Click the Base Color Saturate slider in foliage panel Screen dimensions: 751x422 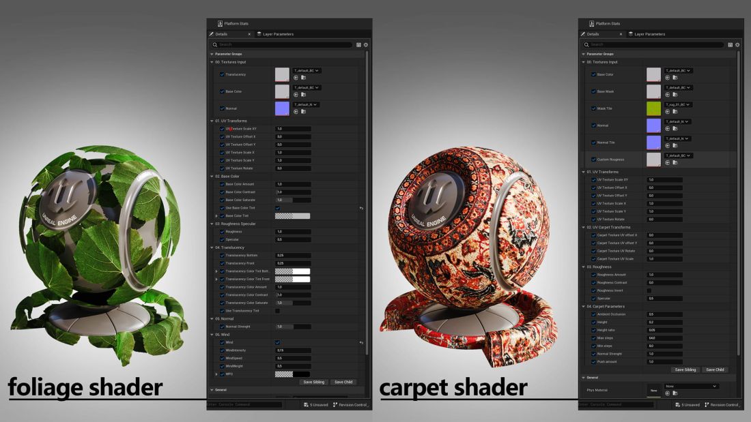tap(293, 200)
